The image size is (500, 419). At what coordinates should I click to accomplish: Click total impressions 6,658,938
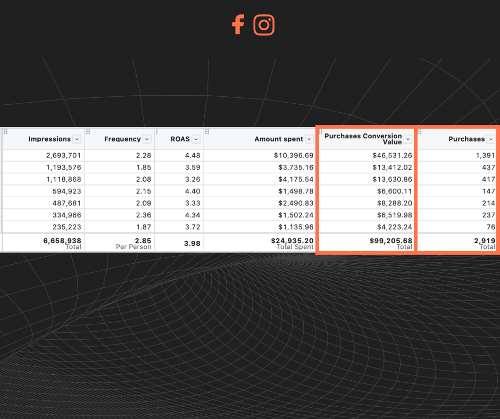62,241
